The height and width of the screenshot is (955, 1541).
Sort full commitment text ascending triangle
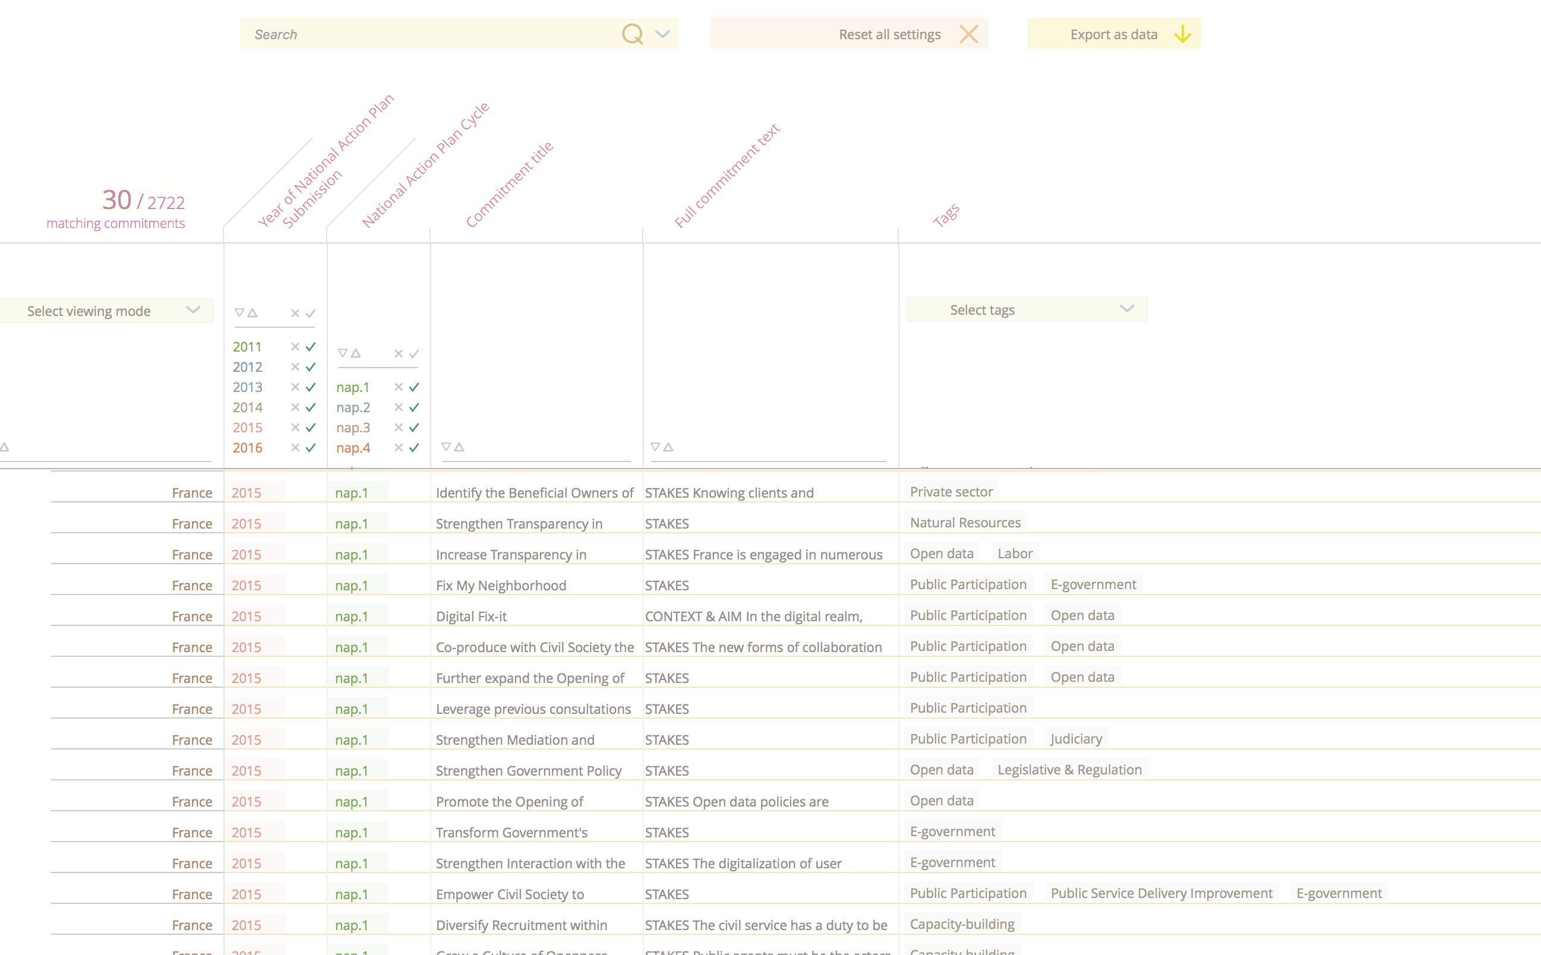(x=668, y=447)
